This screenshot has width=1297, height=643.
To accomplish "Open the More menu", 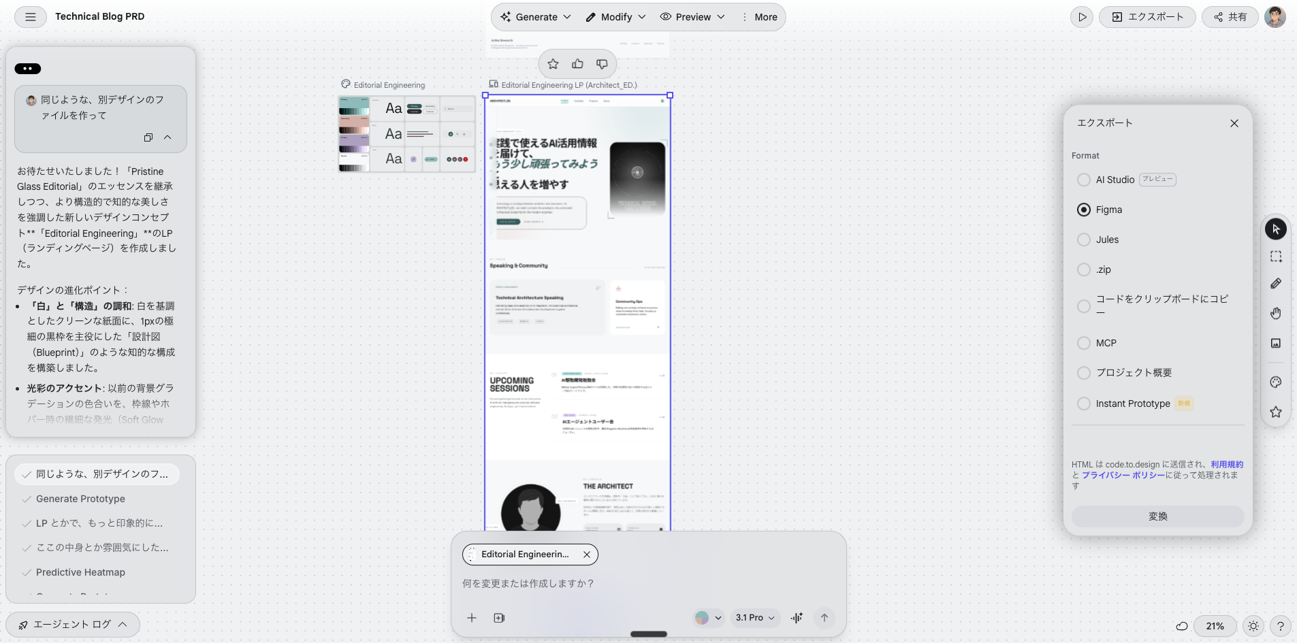I will pos(759,17).
